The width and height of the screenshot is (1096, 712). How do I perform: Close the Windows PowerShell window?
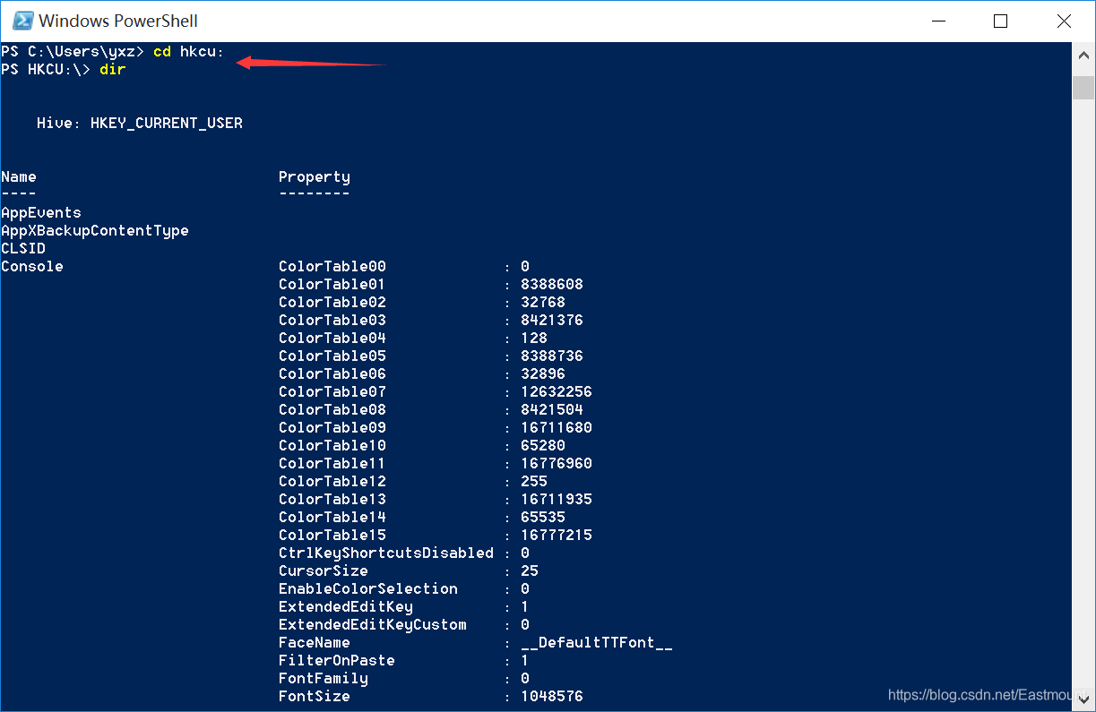click(1063, 21)
